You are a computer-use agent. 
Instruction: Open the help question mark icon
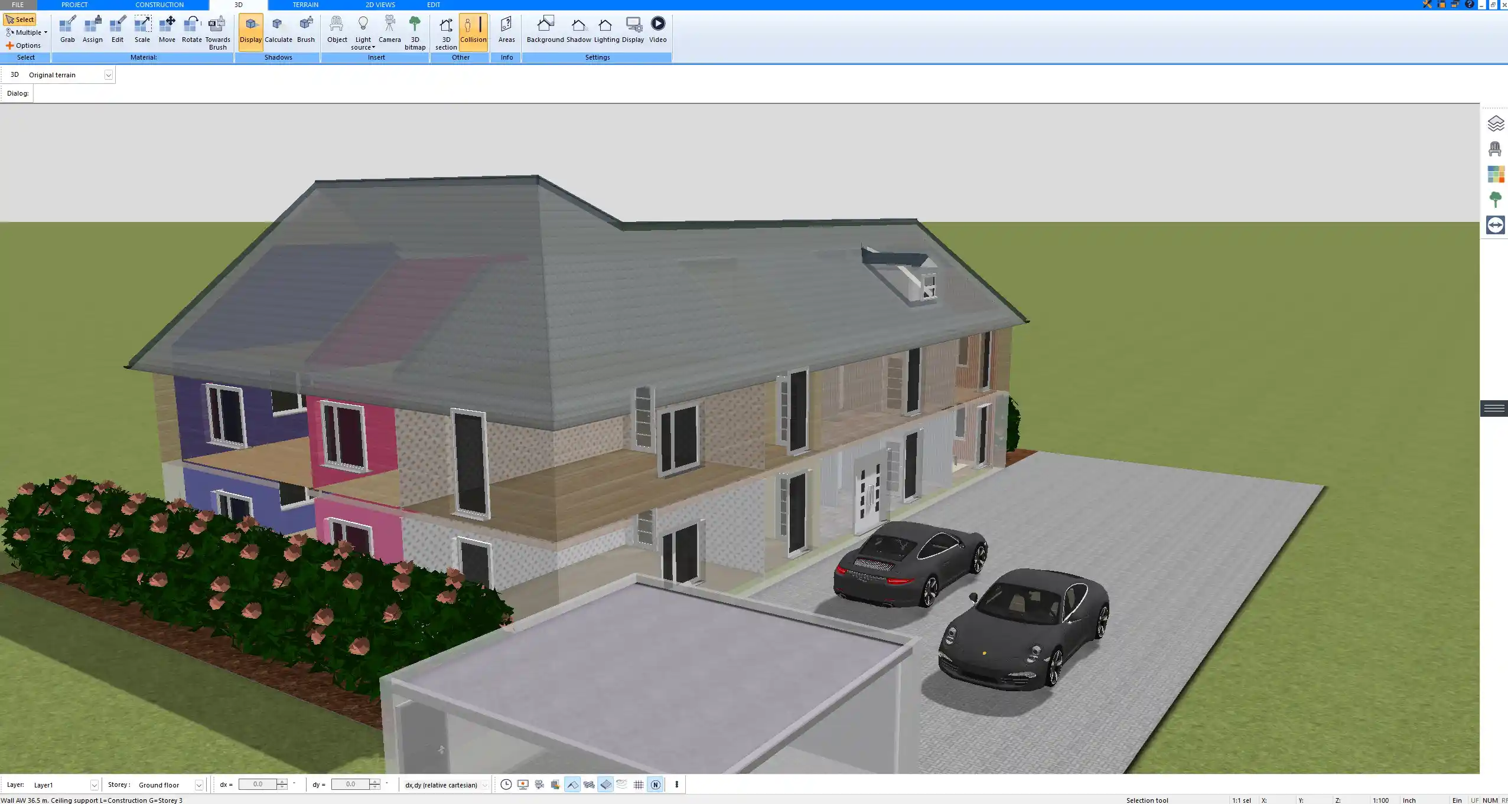1470,5
